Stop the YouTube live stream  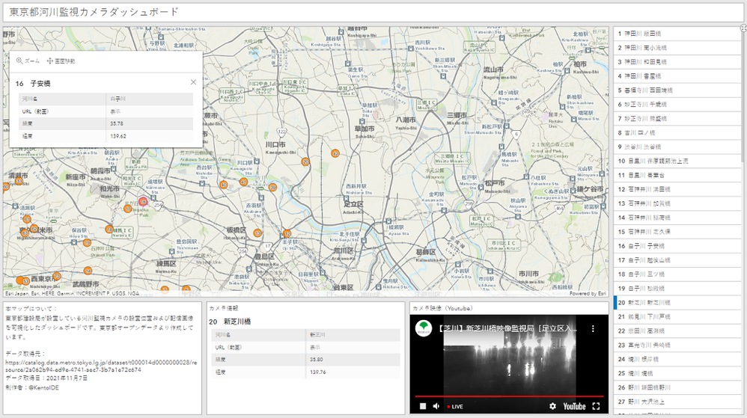click(423, 406)
